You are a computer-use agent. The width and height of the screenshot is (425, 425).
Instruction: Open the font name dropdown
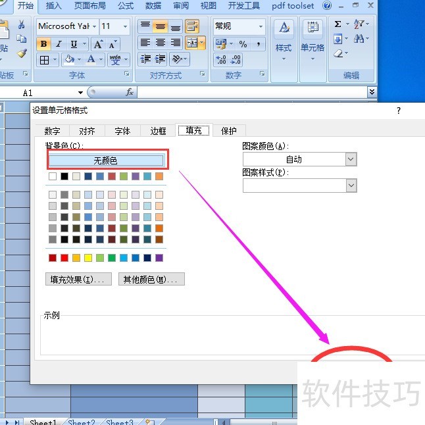94,26
